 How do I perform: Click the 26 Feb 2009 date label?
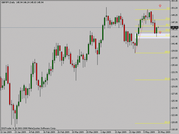[63, 132]
